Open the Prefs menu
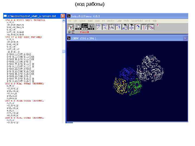The image size is (195, 146). [x=126, y=21]
